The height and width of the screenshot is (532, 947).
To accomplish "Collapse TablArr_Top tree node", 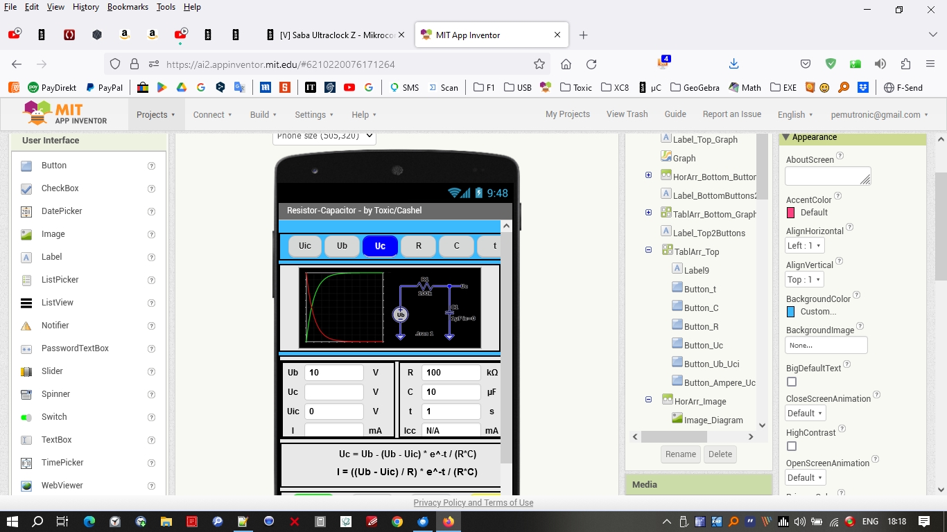I will point(648,250).
